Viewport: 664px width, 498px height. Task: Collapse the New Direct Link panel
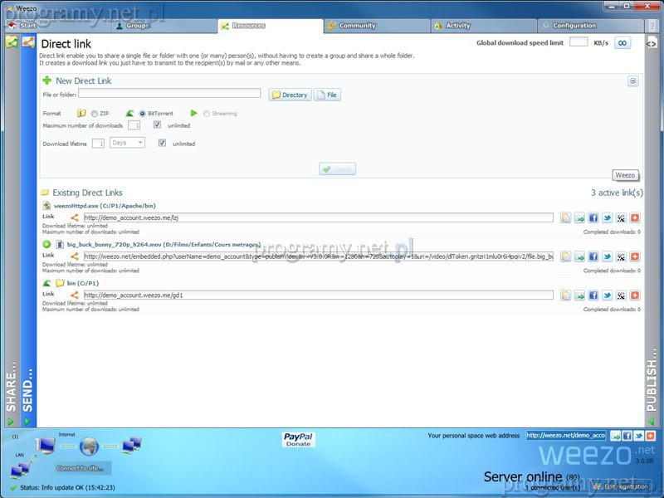click(x=633, y=81)
